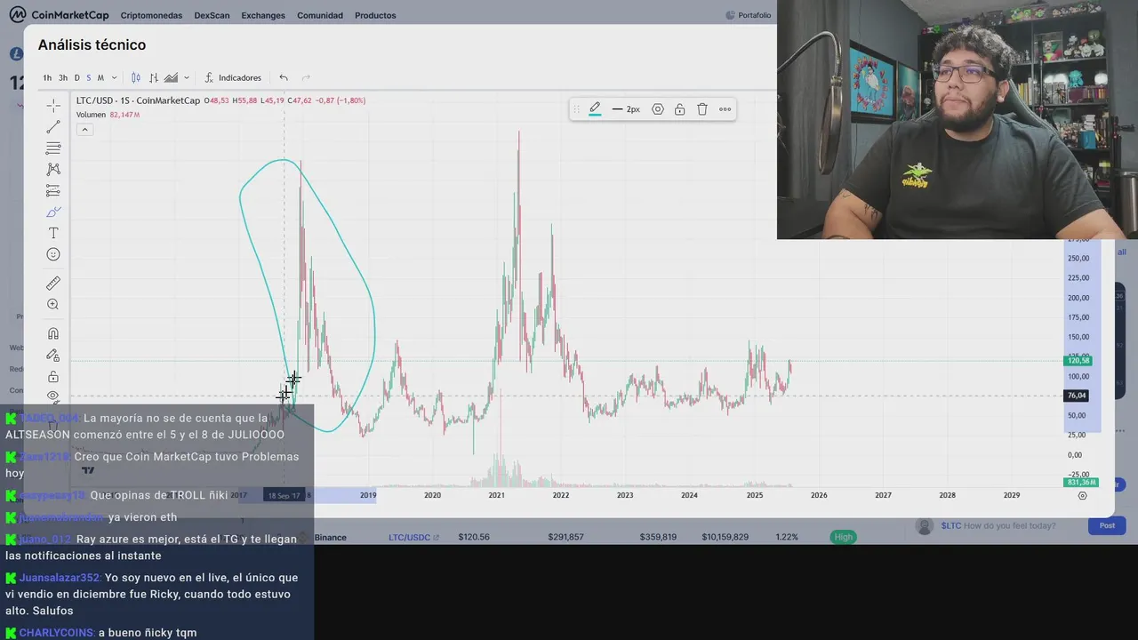The height and width of the screenshot is (640, 1138).
Task: Open Portafolio link in header
Action: [x=749, y=15]
